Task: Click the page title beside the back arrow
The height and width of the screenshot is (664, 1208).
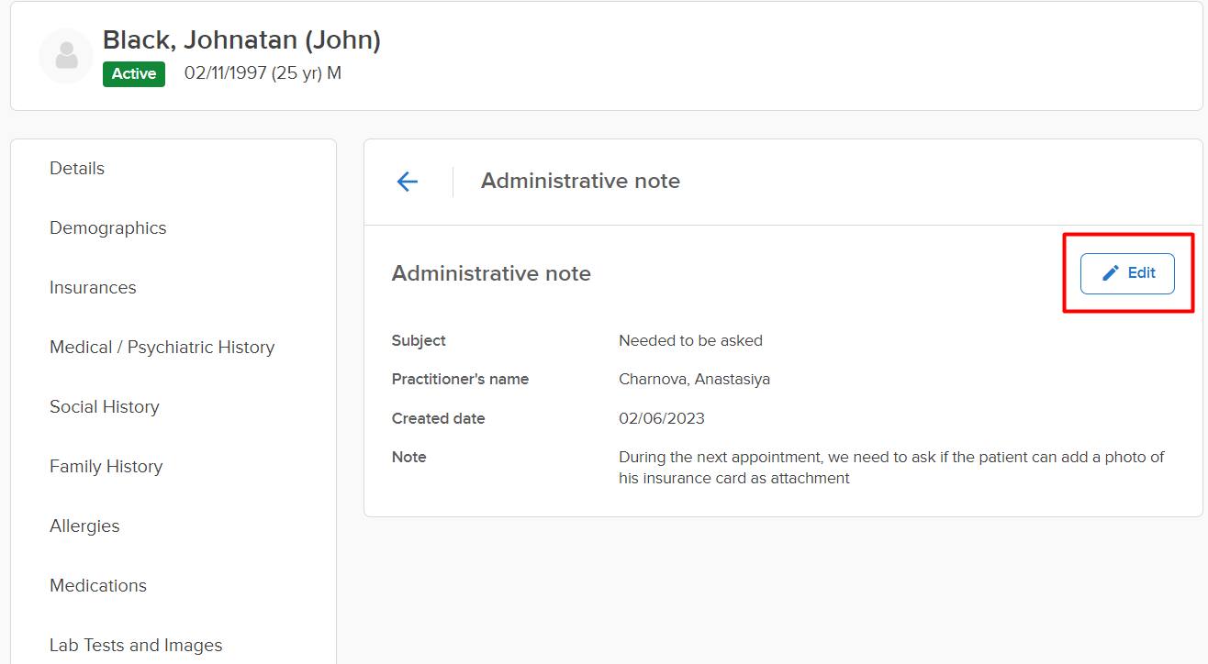Action: pyautogui.click(x=580, y=182)
